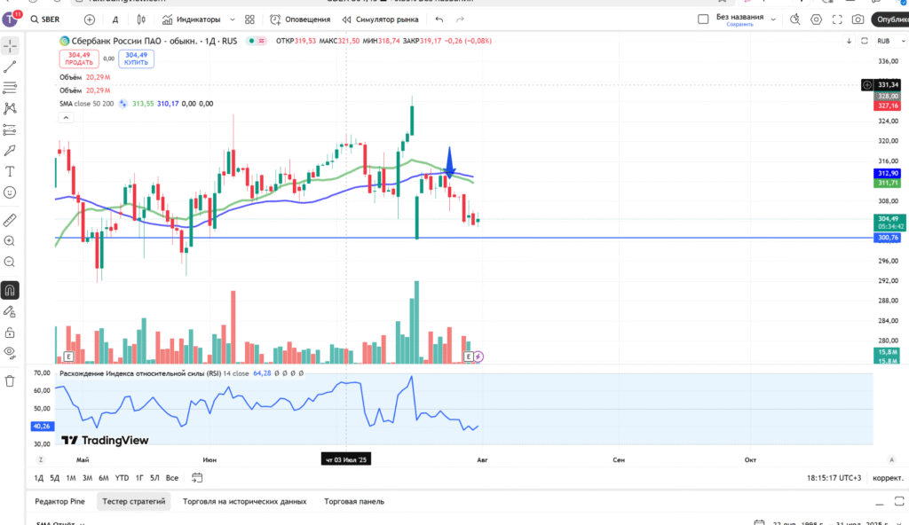The height and width of the screenshot is (525, 909).
Task: Select the crosshair cursor tool
Action: 10,46
